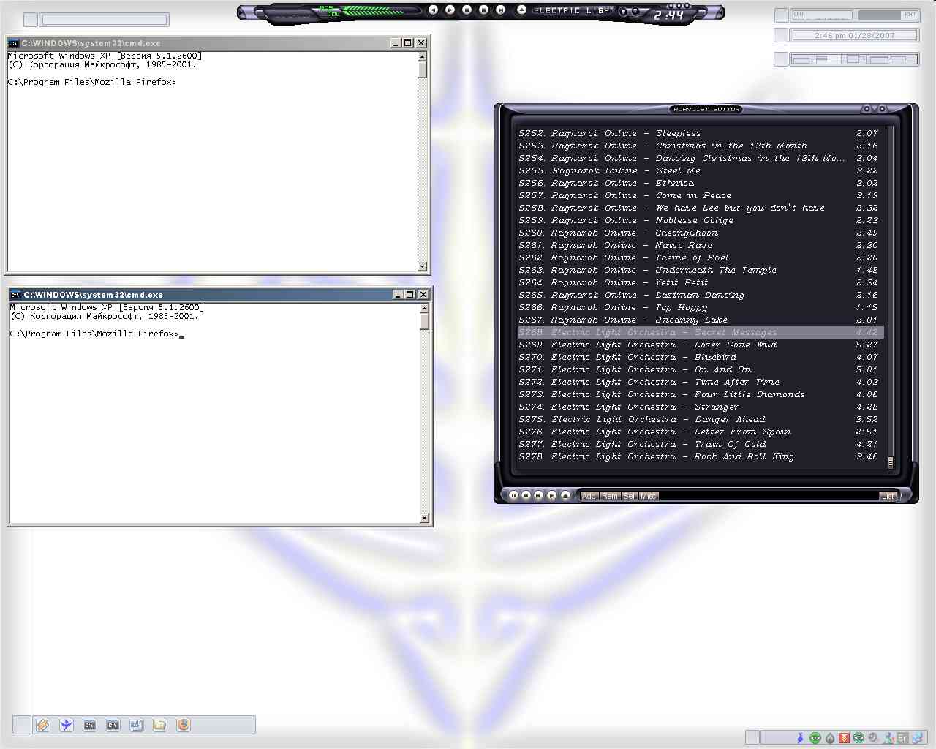Open the document icon in bottom launcher bar
The image size is (936, 749).
point(137,725)
